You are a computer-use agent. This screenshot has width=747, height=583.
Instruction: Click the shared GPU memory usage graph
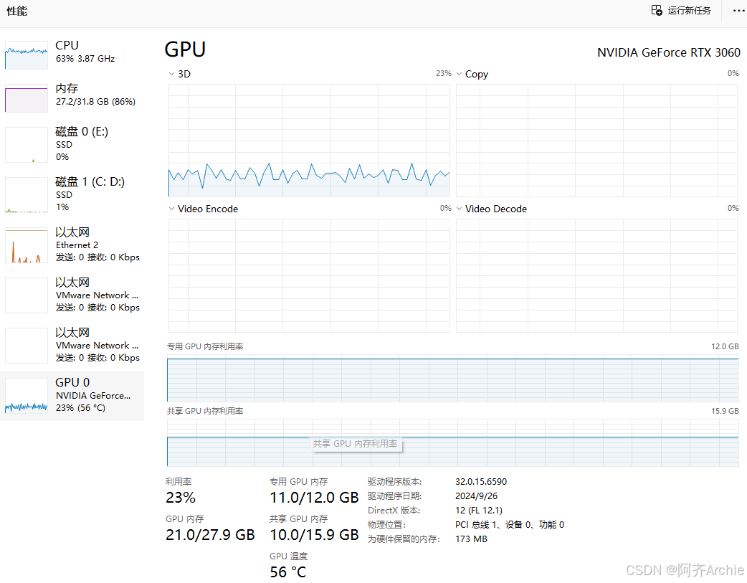[x=452, y=442]
